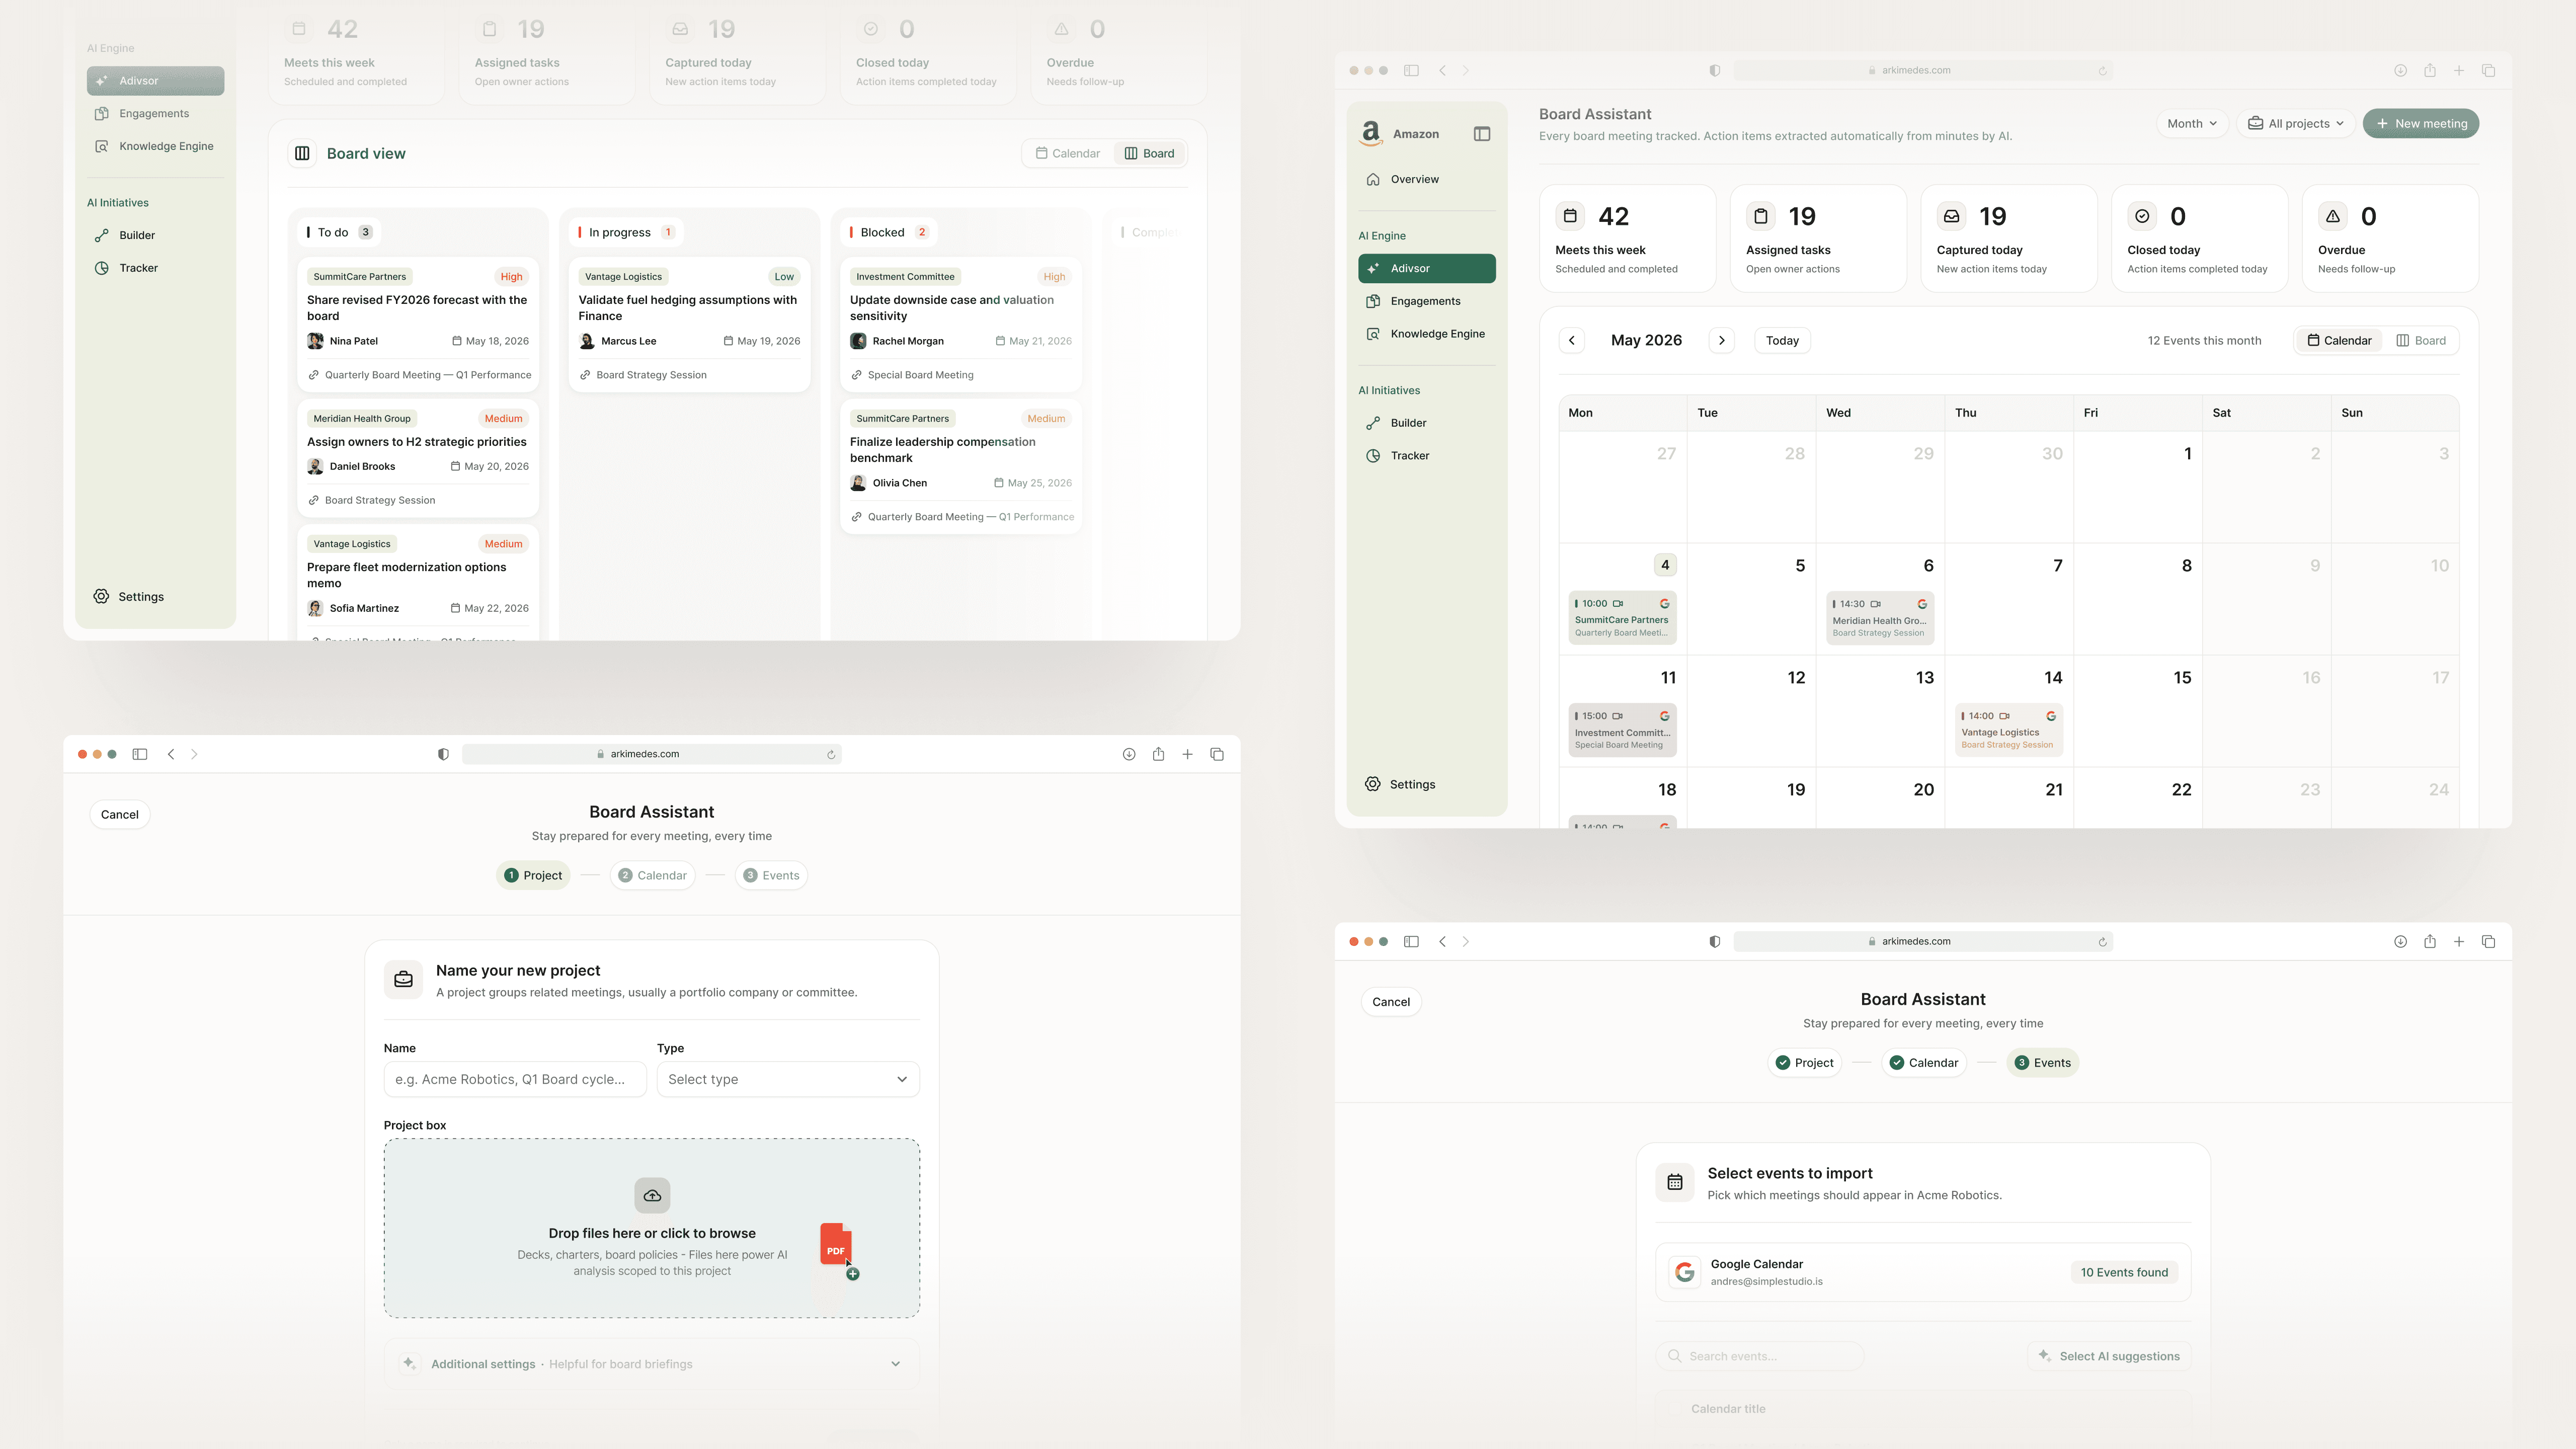Select Board option in board view window toggle
Viewport: 2576px width, 1449px height.
(1149, 153)
